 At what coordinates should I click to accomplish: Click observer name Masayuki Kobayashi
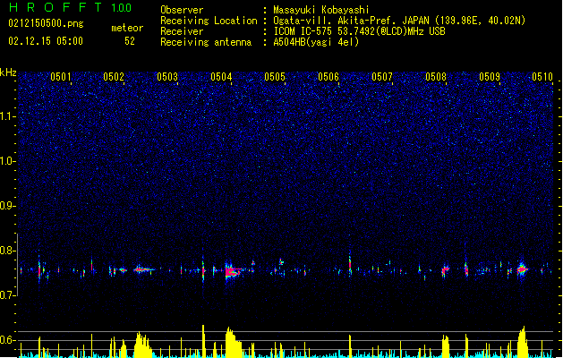tap(321, 10)
